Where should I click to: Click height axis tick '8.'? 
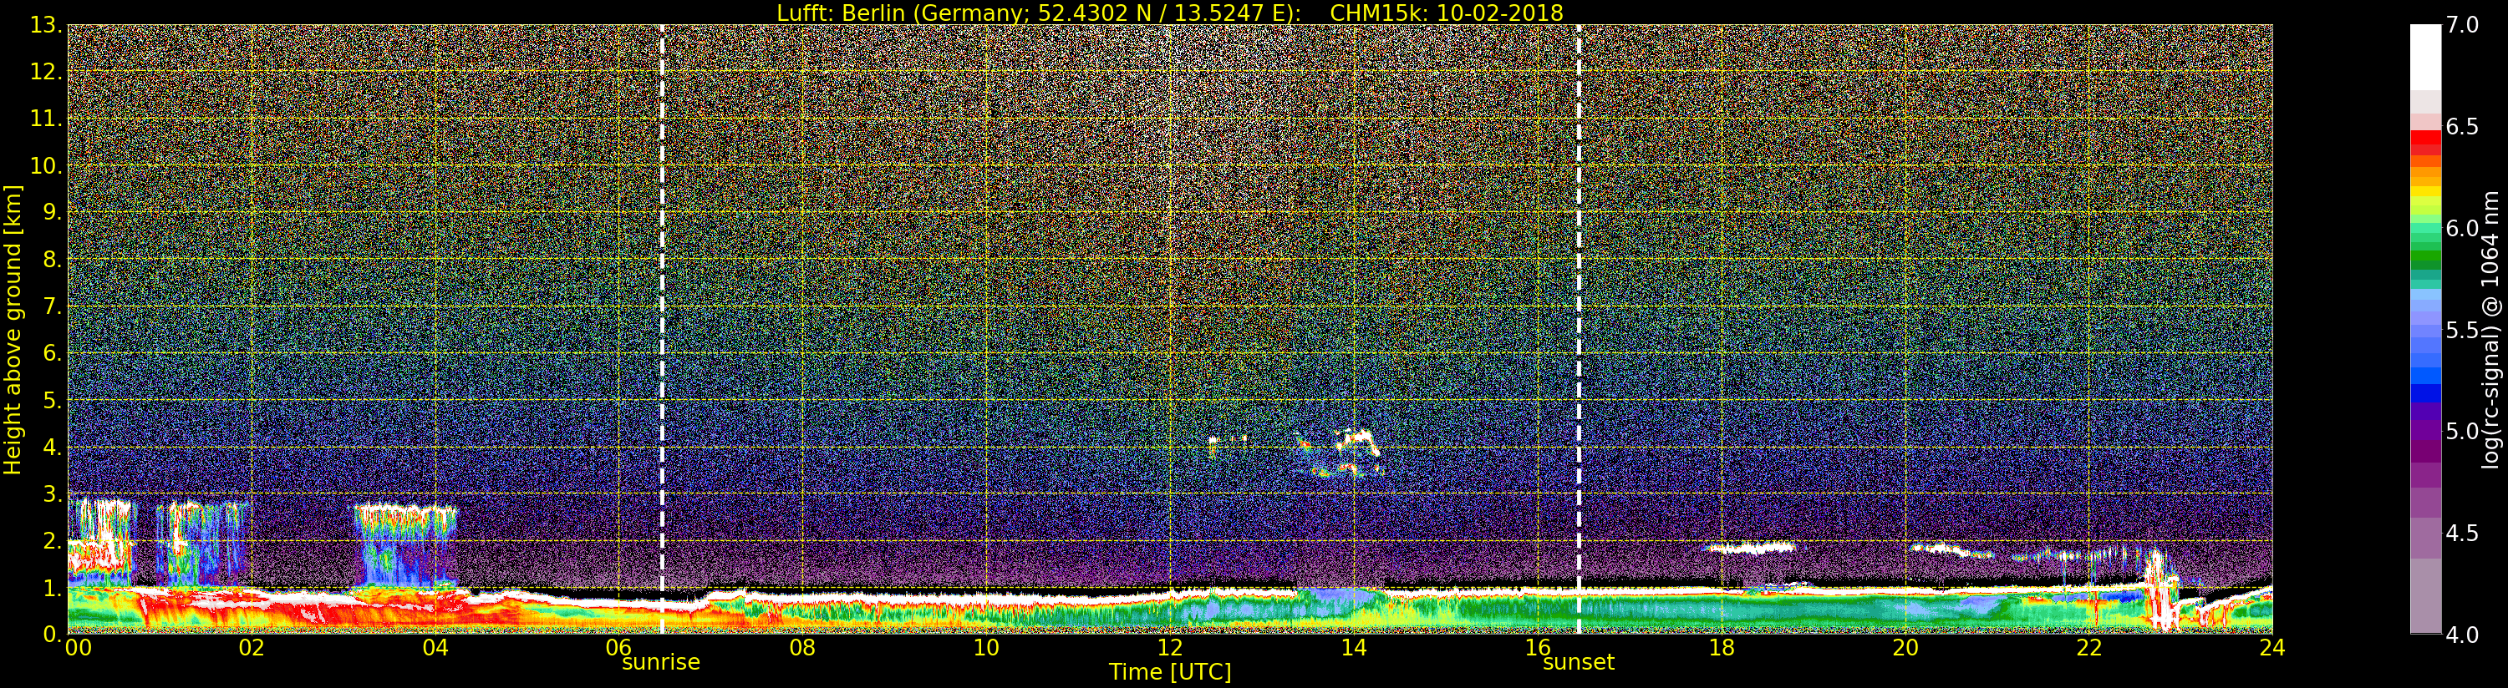(53, 259)
